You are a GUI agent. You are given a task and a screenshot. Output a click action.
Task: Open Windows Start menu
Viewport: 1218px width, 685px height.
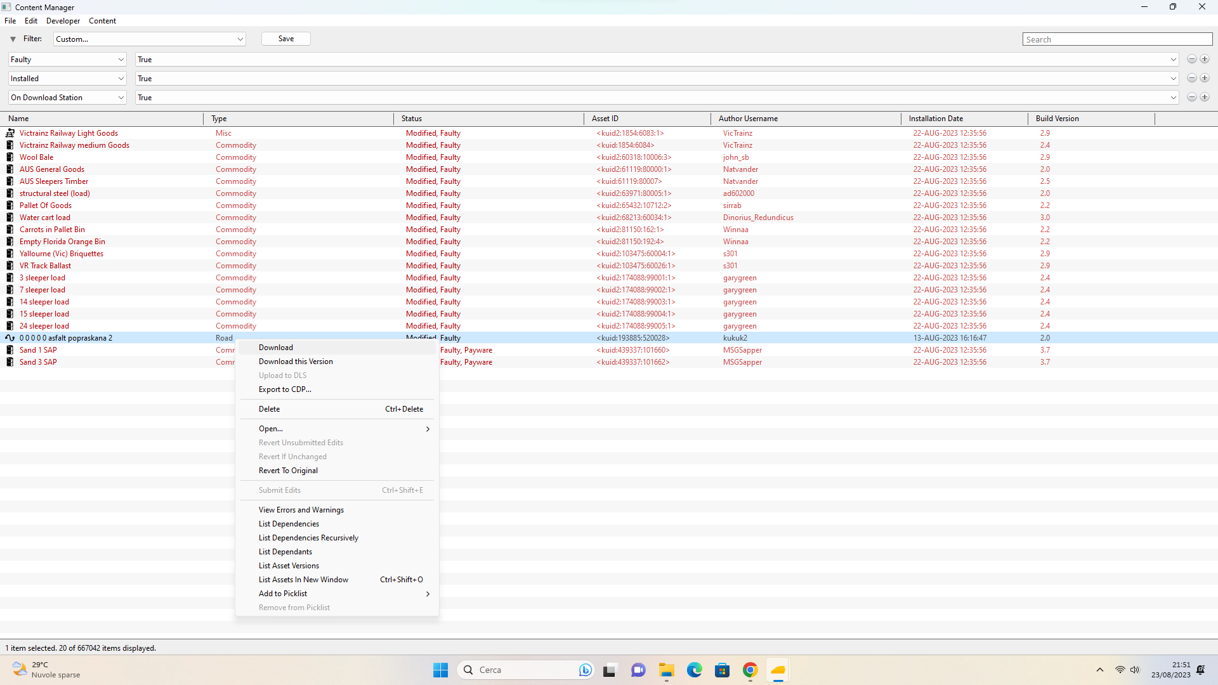440,670
